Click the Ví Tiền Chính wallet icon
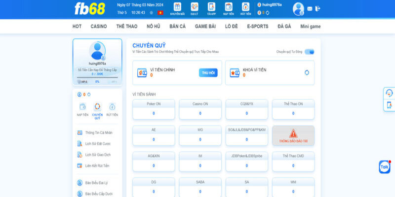Viewport: 395px width, 197px height. [142, 72]
